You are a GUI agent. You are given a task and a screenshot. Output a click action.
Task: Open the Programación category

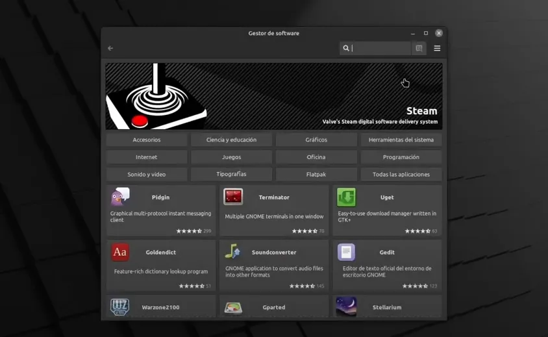[401, 157]
